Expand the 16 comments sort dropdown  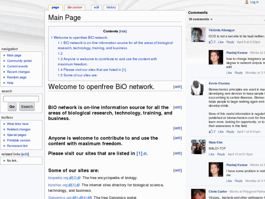tap(200, 19)
